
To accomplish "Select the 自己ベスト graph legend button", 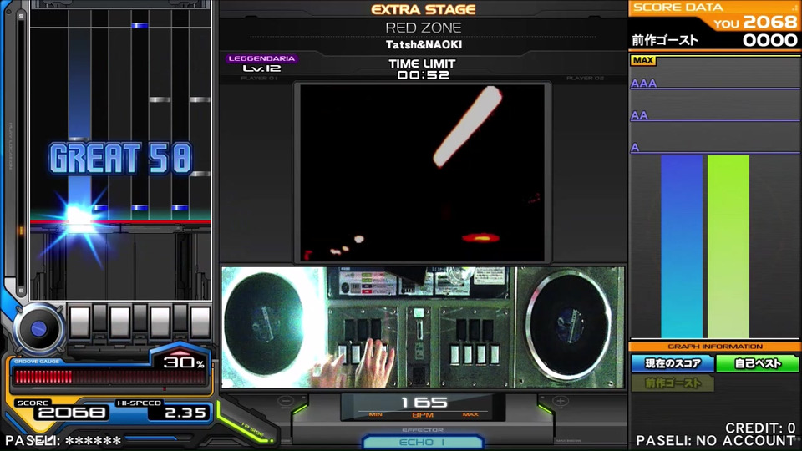I will 758,363.
